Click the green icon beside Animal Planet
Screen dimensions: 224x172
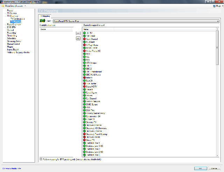coord(84,48)
